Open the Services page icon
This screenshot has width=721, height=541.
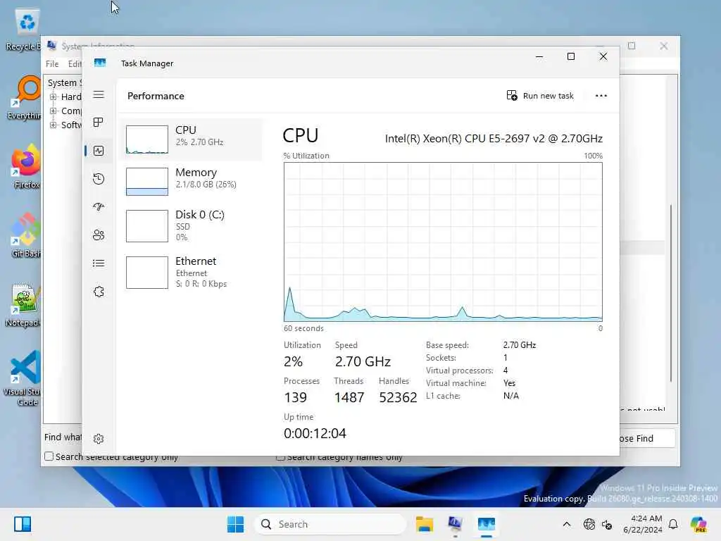tap(99, 292)
